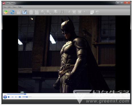Click the Save floppy disk icon

pos(19,12)
